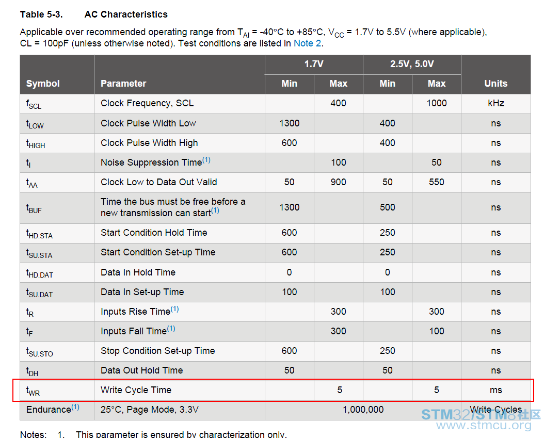Click the 'Write Cycles' units cell
The height and width of the screenshot is (438, 544).
pos(496,410)
